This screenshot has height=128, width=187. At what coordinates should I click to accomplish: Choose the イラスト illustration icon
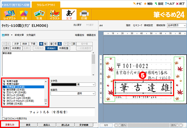[x=54, y=15]
